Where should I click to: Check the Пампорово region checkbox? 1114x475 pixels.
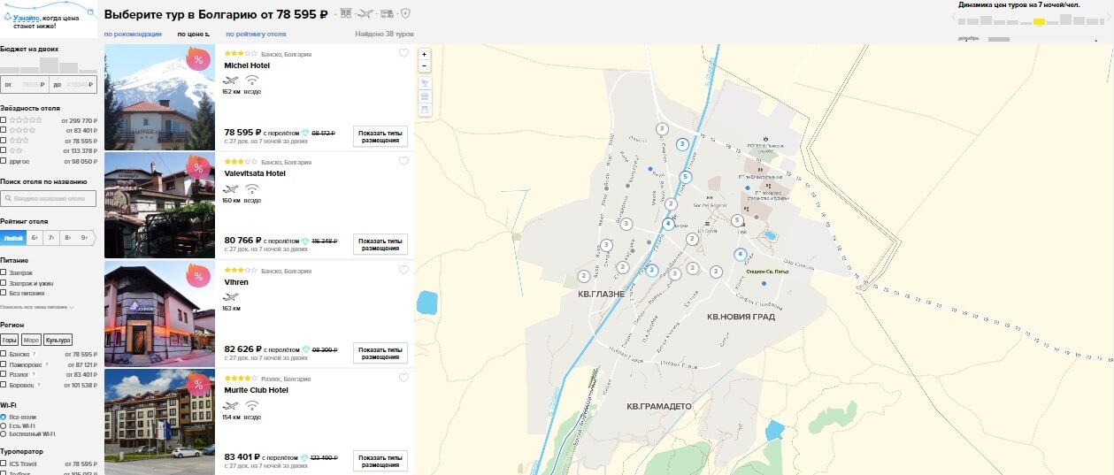pos(4,364)
